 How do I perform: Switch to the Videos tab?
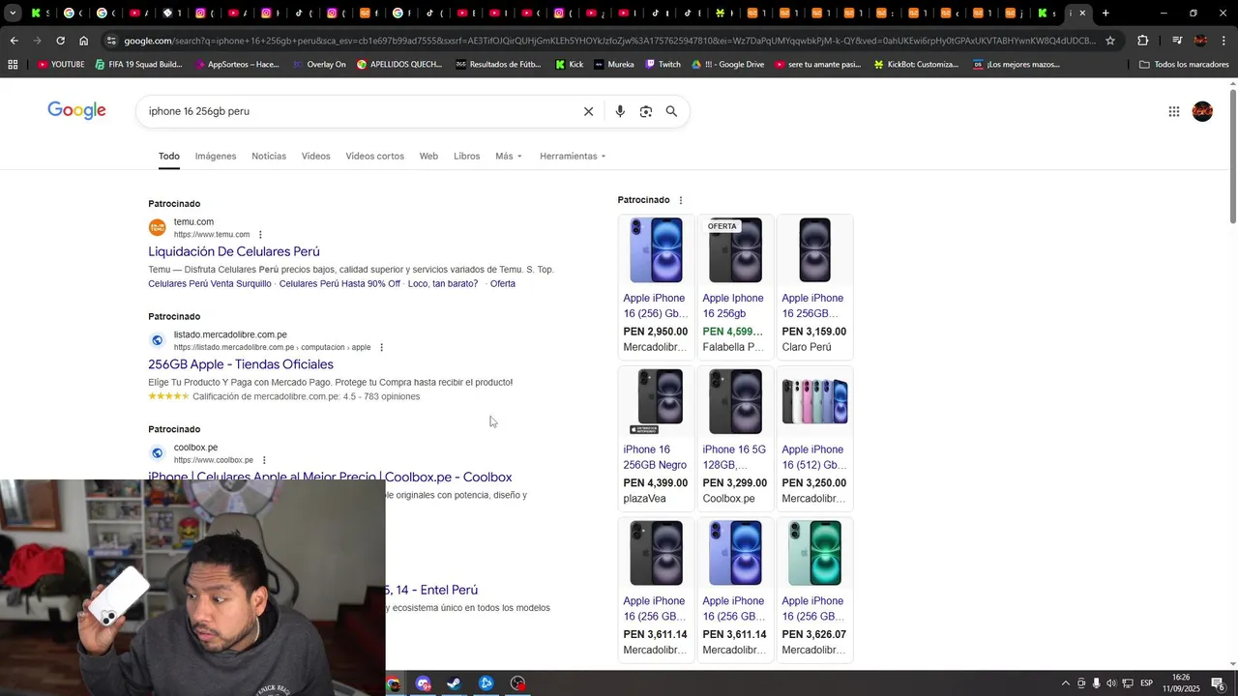point(315,156)
